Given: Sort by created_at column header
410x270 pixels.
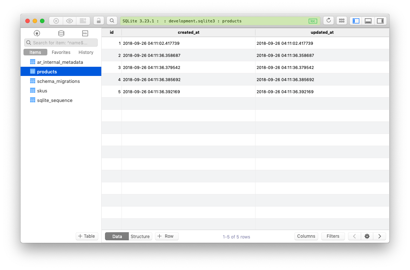Looking at the screenshot, I should click(189, 32).
